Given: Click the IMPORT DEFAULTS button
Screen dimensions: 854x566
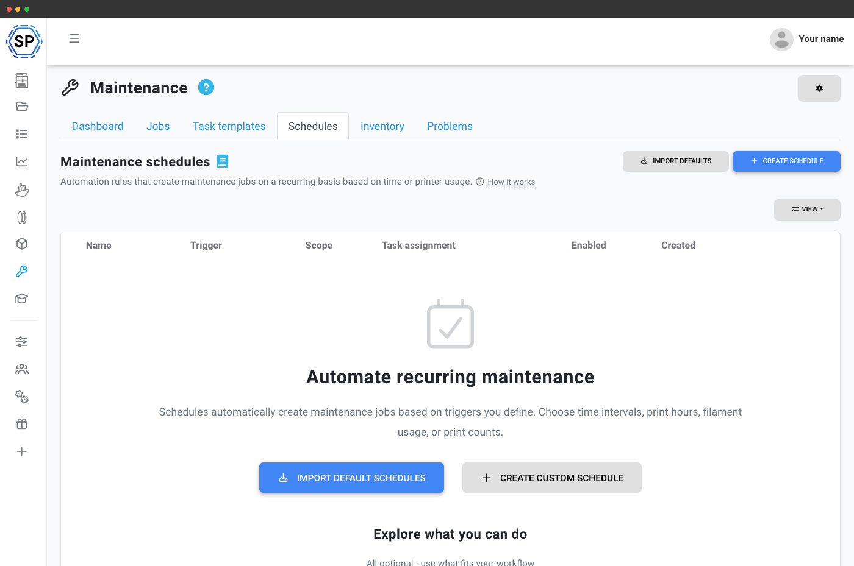Looking at the screenshot, I should click(x=675, y=161).
